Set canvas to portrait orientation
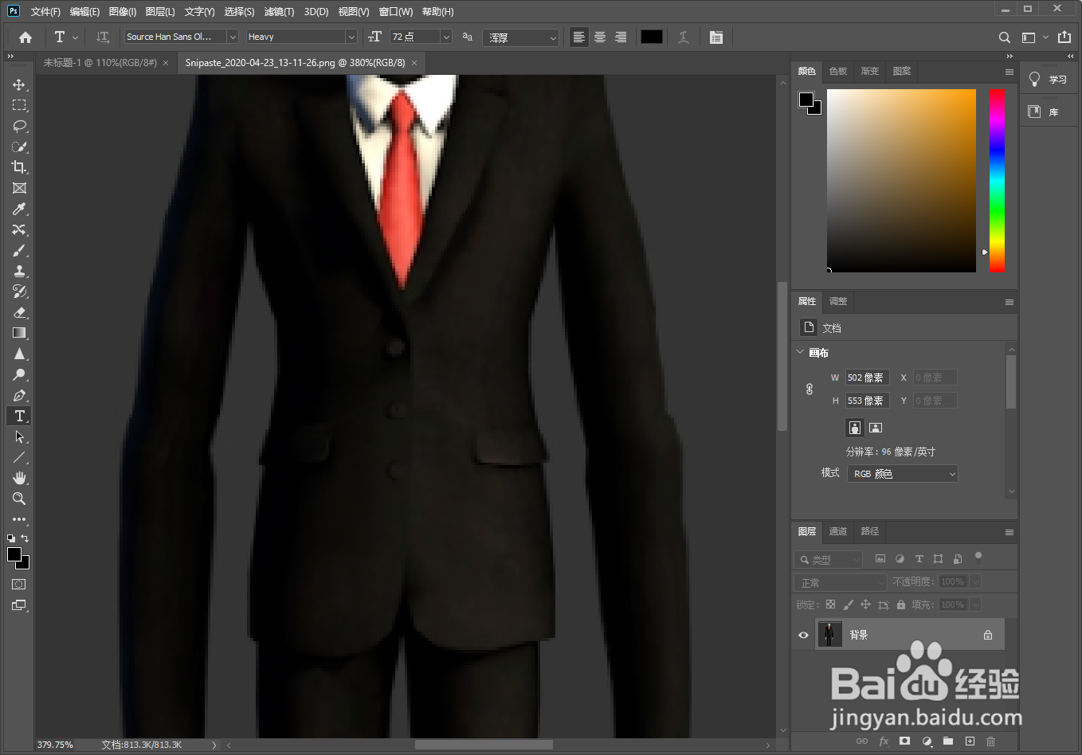This screenshot has height=755, width=1082. tap(855, 428)
